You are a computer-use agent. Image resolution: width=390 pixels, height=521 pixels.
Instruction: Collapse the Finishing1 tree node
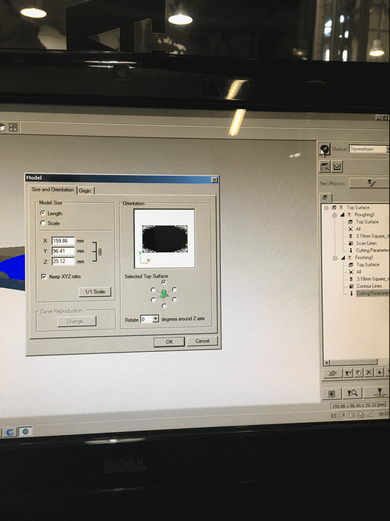335,258
